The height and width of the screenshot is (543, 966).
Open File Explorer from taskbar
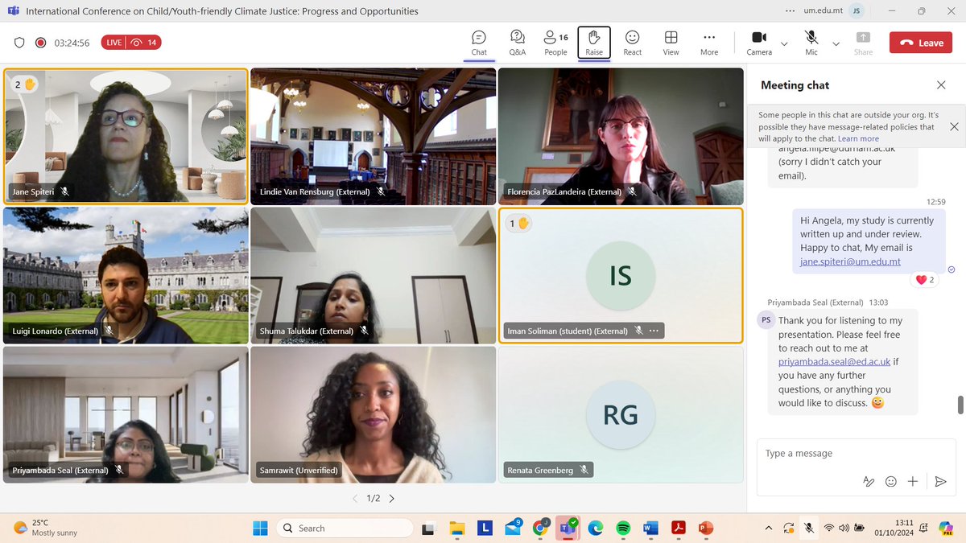pyautogui.click(x=457, y=528)
